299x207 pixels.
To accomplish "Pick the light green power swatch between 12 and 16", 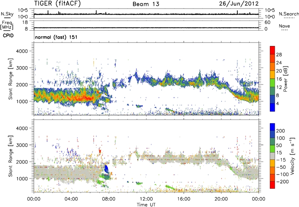I will [272, 83].
